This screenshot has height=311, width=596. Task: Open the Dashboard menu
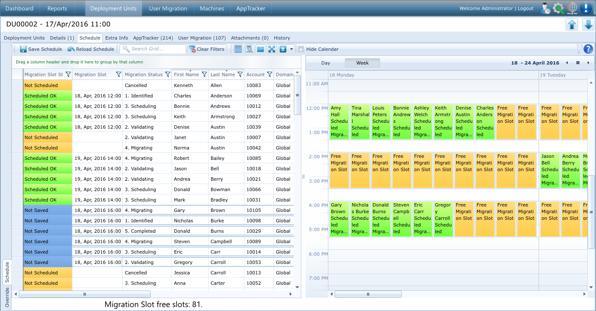pyautogui.click(x=20, y=8)
